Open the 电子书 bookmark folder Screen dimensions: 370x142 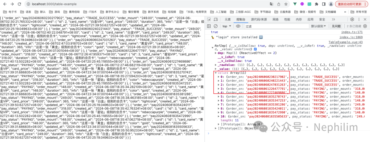coord(10,12)
